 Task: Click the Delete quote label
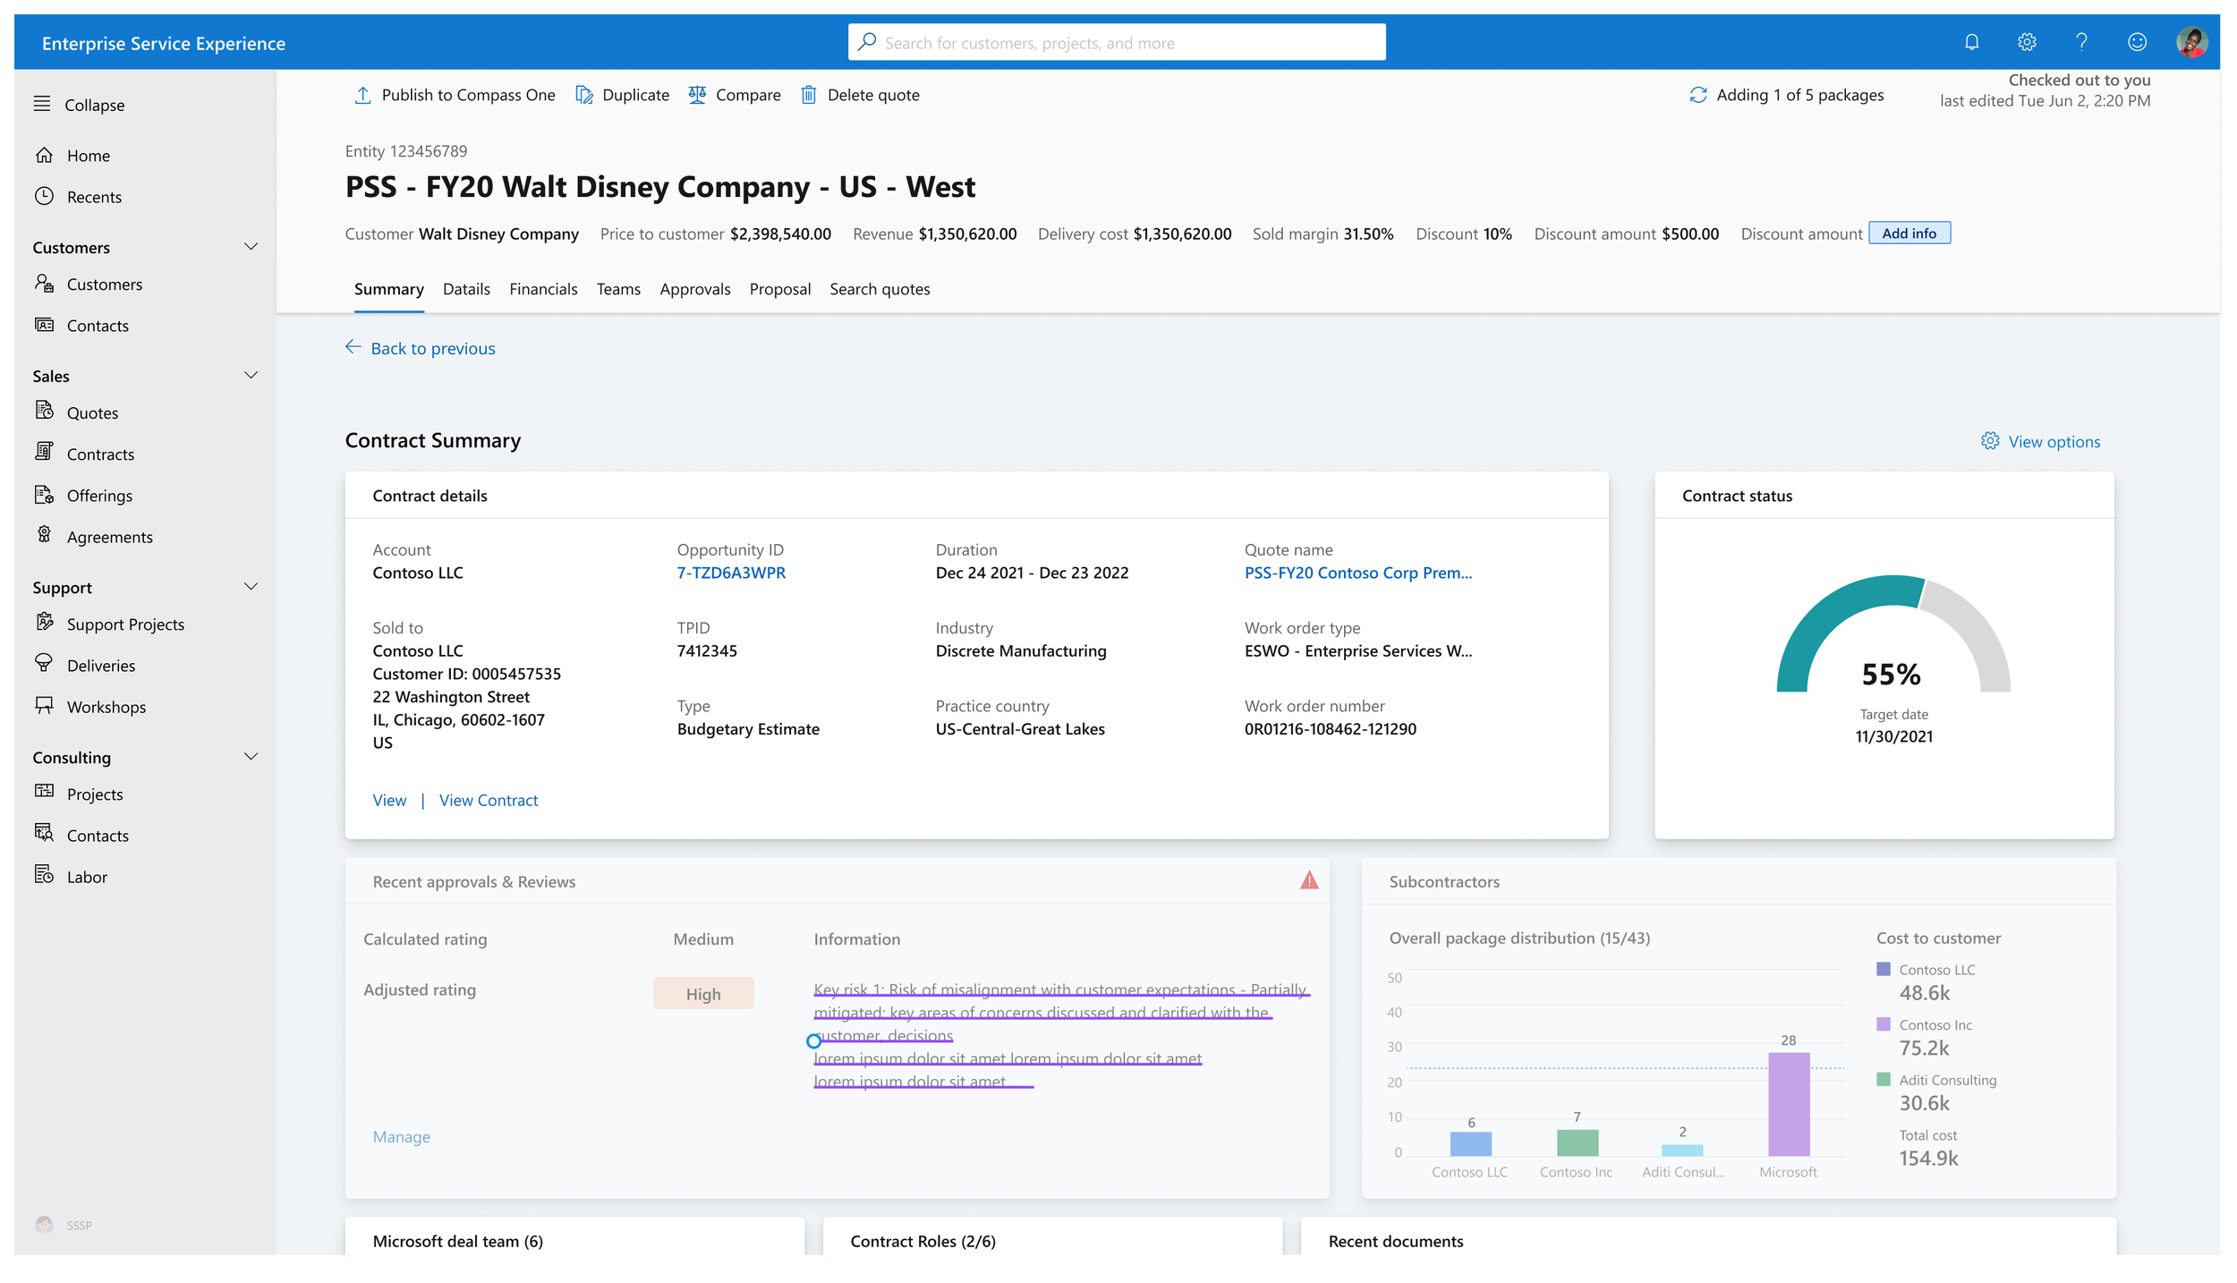point(873,95)
